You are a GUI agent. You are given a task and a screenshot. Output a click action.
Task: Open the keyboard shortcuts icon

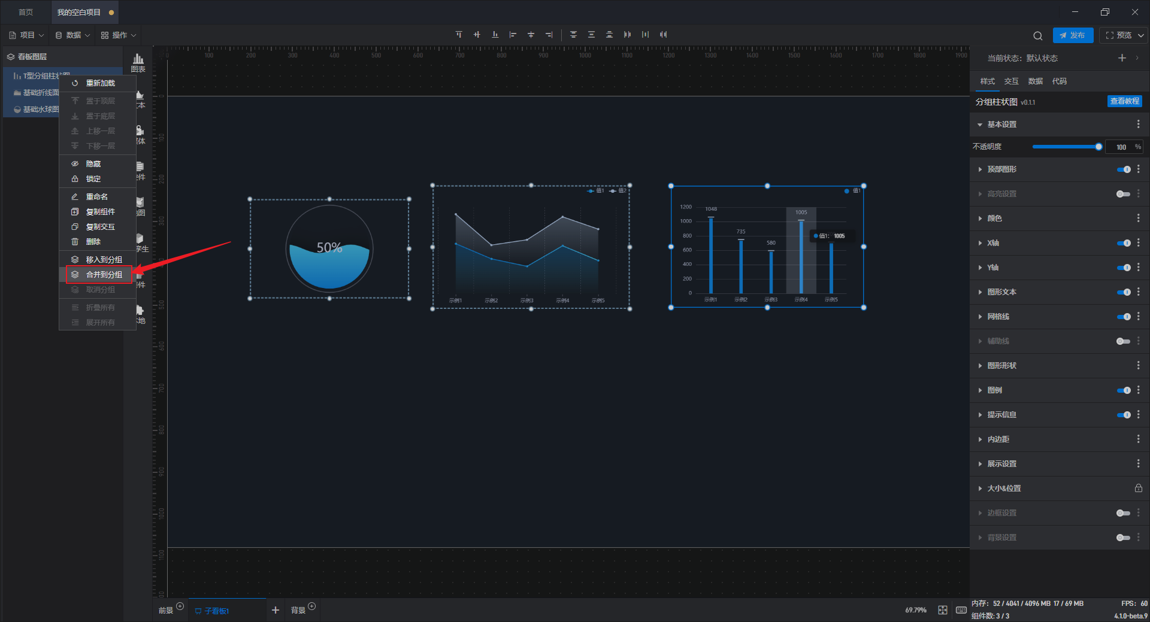tap(961, 610)
